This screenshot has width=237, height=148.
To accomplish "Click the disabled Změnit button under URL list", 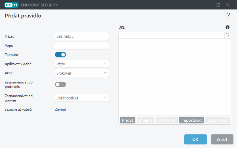I will (145, 120).
